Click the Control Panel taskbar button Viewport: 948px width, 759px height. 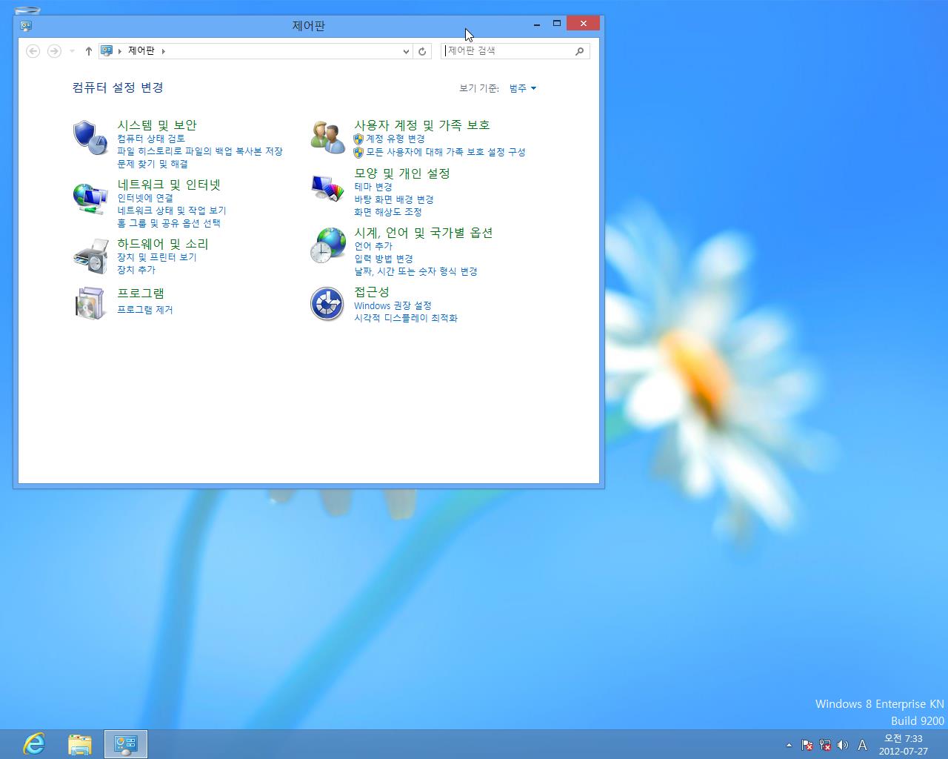coord(126,744)
